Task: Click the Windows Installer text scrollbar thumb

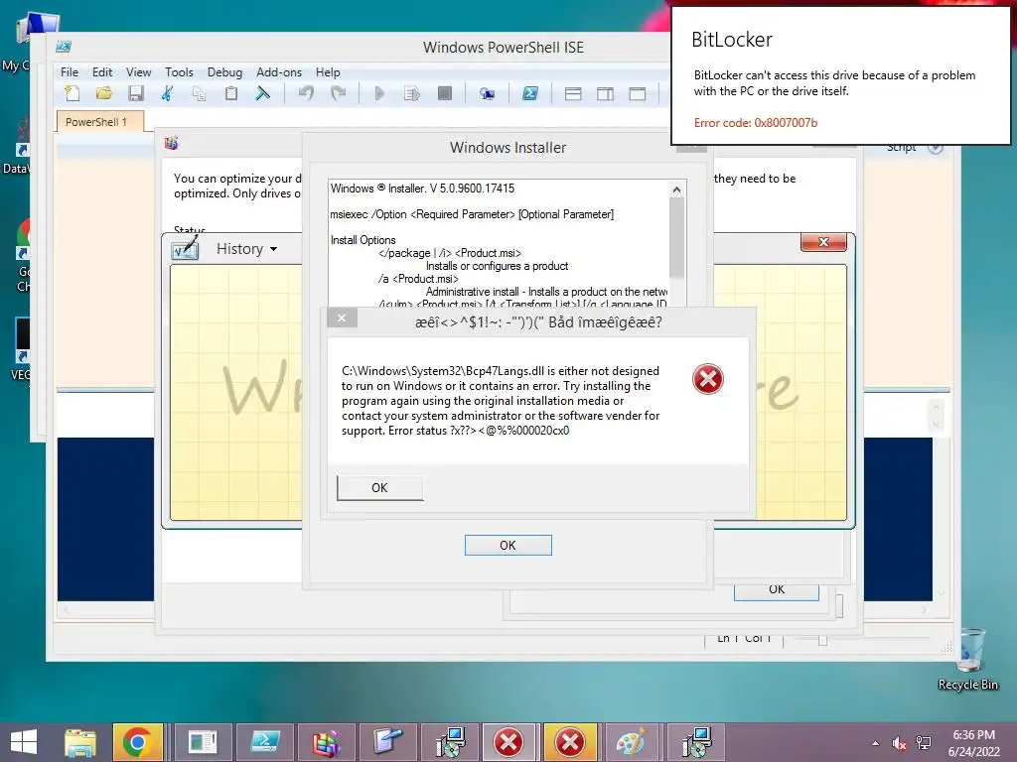Action: tap(676, 236)
